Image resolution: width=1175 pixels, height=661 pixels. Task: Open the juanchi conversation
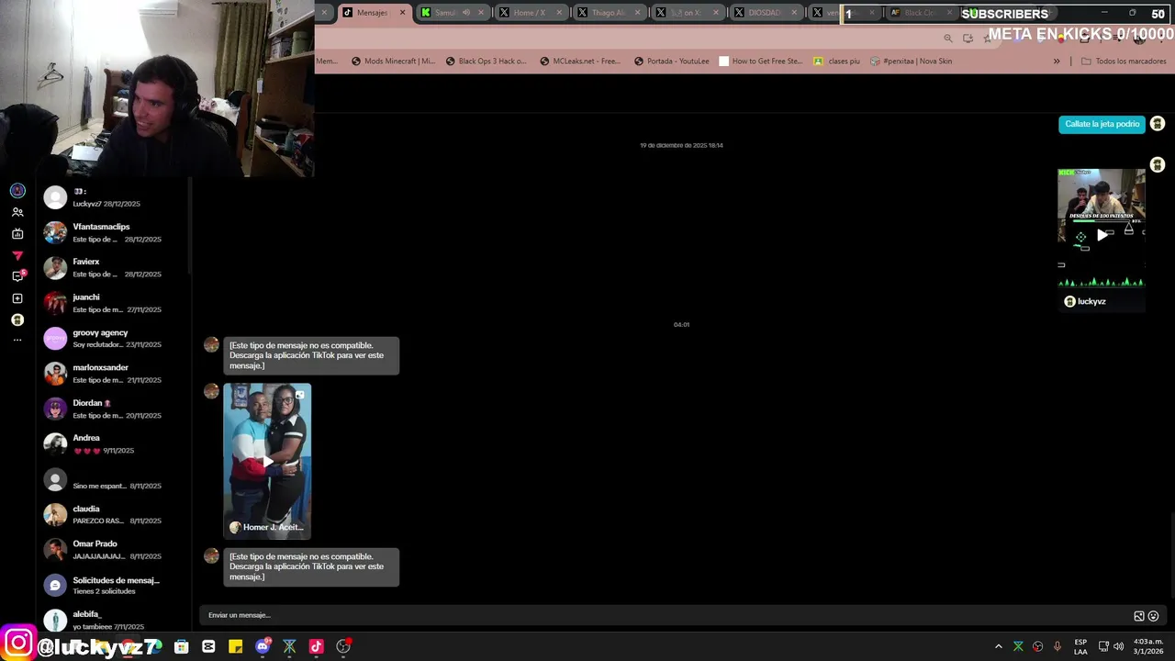pos(115,304)
